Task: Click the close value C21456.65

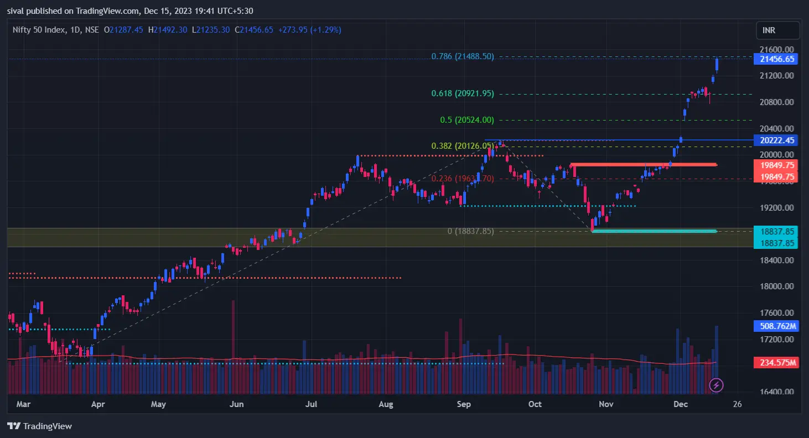Action: click(x=254, y=30)
